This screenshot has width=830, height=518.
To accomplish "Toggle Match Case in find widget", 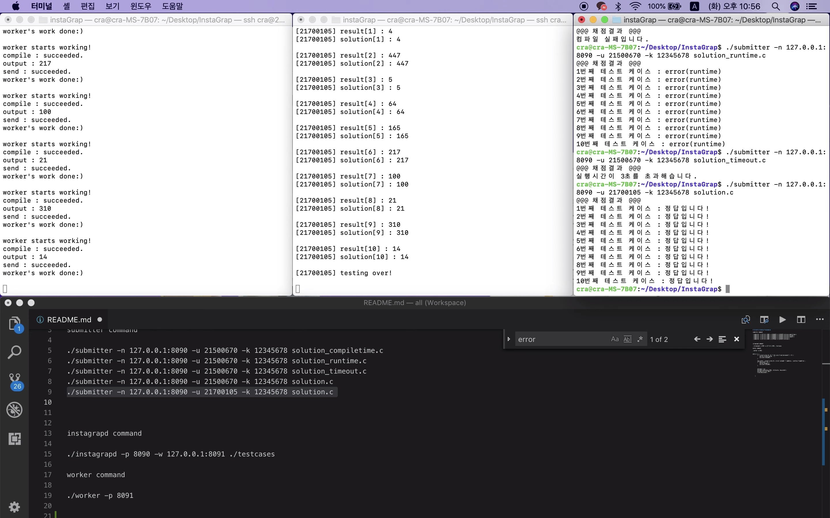I will (615, 339).
